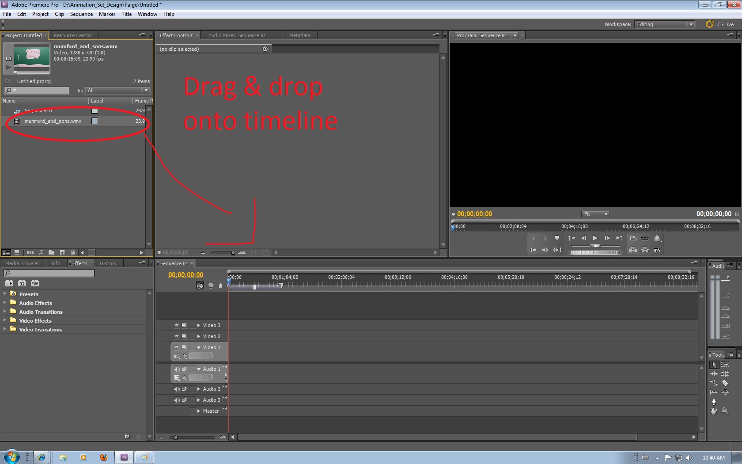Select the Rate Stretch tool
The width and height of the screenshot is (742, 464).
(714, 383)
